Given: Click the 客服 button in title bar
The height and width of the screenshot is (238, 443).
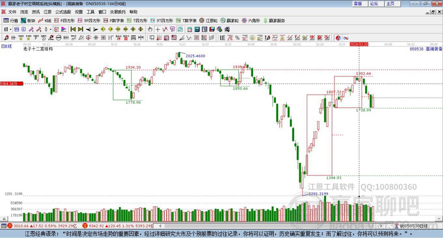Looking at the screenshot, I should pos(360,3).
